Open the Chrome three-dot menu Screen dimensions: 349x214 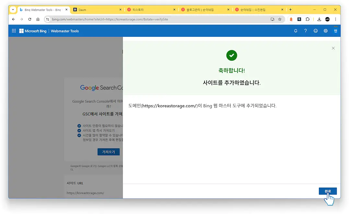[335, 19]
